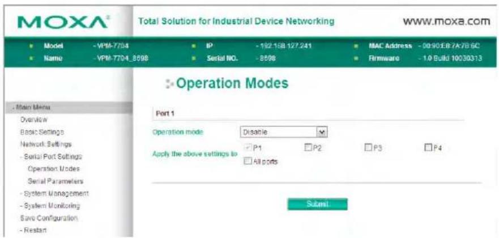Open Operation Modes in sidebar

[x=54, y=169]
